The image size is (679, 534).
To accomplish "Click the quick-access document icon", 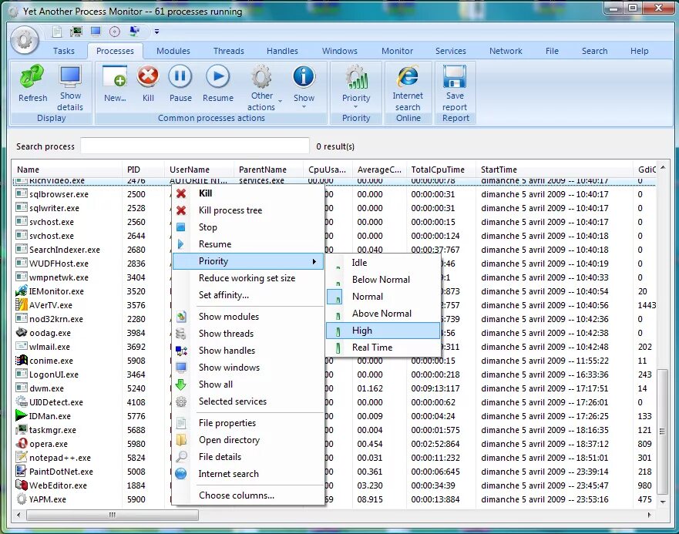I will [x=57, y=31].
